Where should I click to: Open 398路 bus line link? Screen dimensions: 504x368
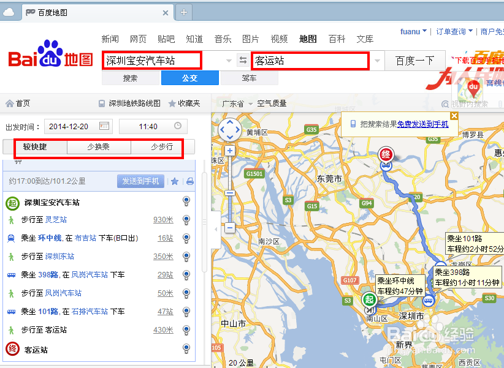click(x=48, y=274)
